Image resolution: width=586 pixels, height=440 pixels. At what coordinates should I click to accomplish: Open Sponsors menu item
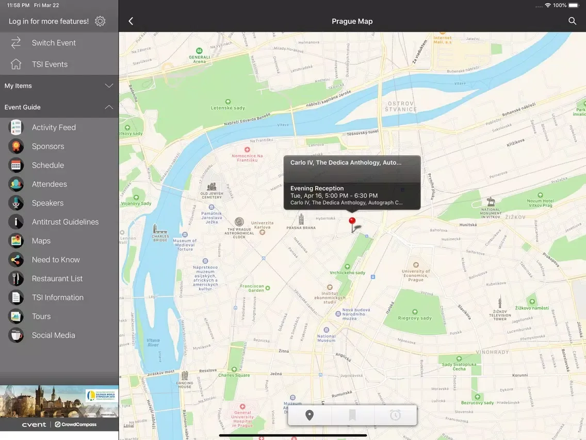click(x=59, y=146)
